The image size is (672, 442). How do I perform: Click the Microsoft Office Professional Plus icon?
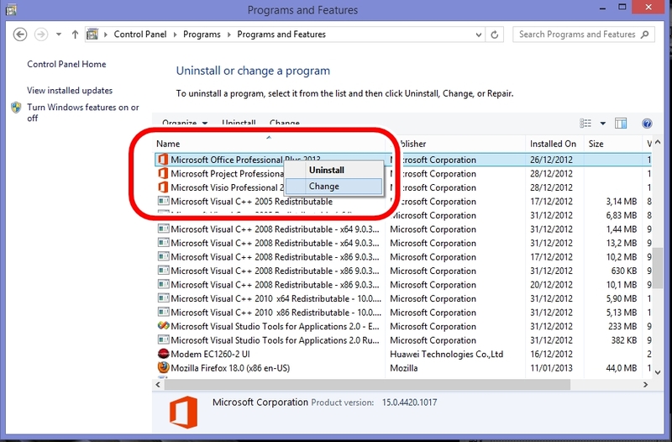pos(163,160)
